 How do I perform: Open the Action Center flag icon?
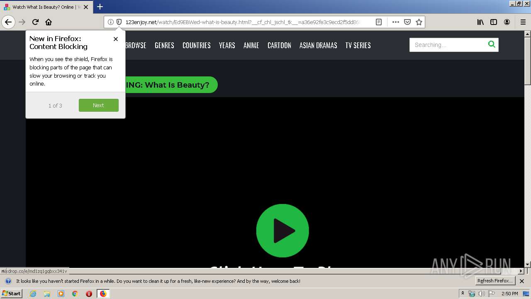[x=492, y=294]
